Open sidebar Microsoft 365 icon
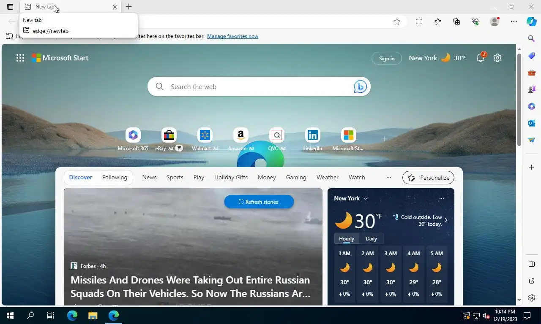The image size is (541, 324). pyautogui.click(x=532, y=106)
